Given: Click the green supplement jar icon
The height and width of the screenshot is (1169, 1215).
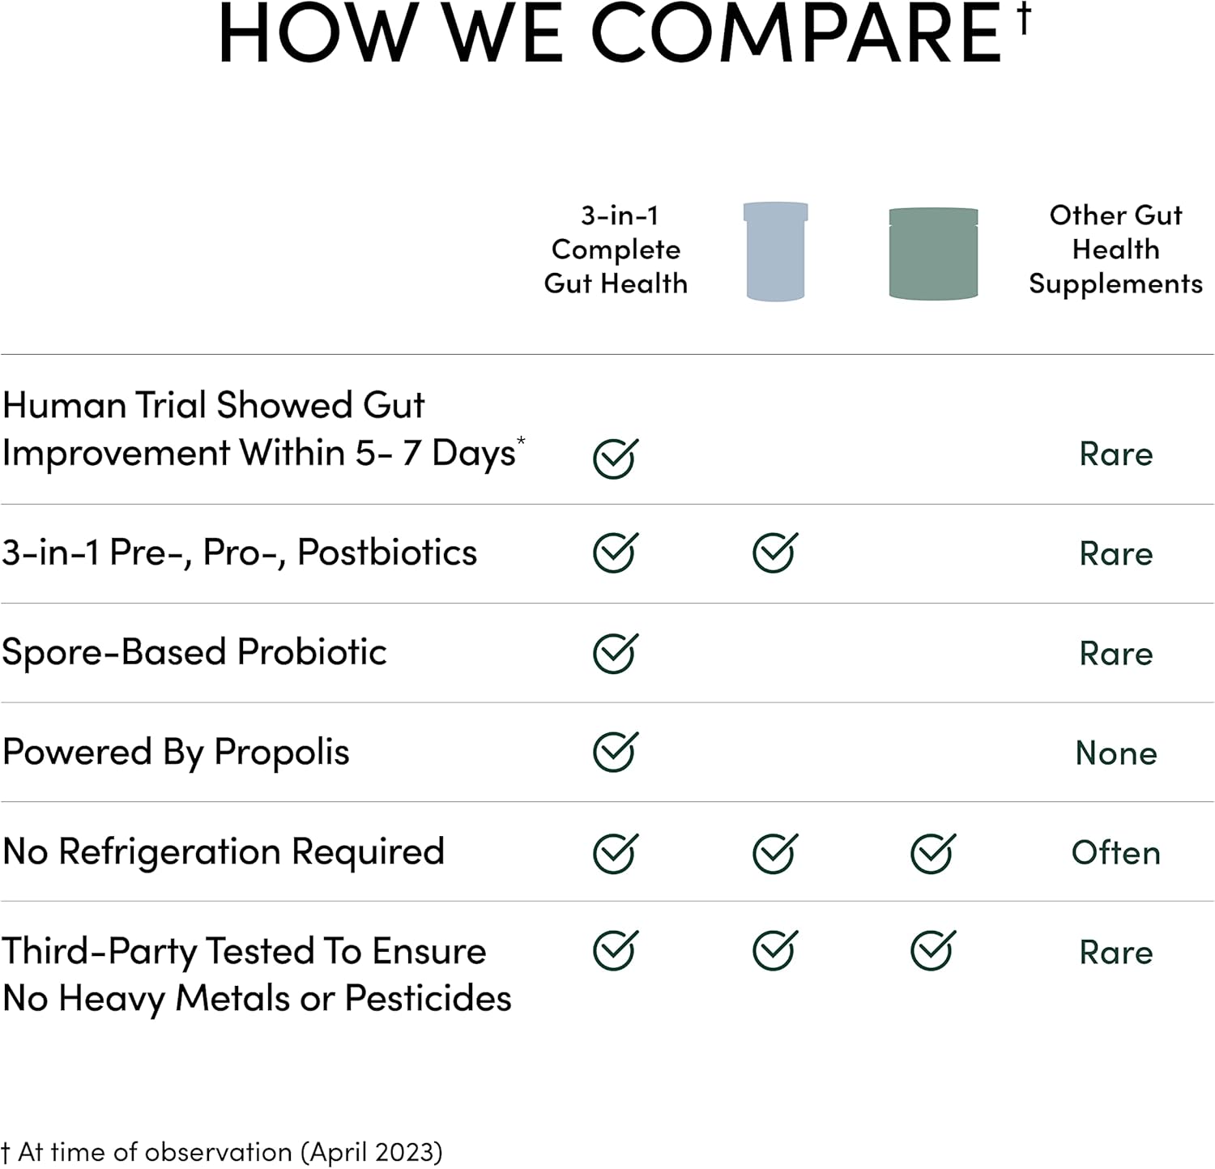Looking at the screenshot, I should pos(933,254).
